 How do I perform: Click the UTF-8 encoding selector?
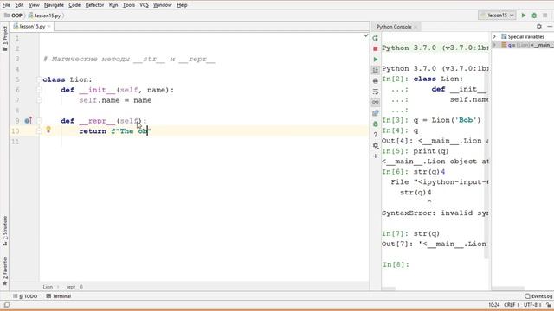tap(532, 305)
